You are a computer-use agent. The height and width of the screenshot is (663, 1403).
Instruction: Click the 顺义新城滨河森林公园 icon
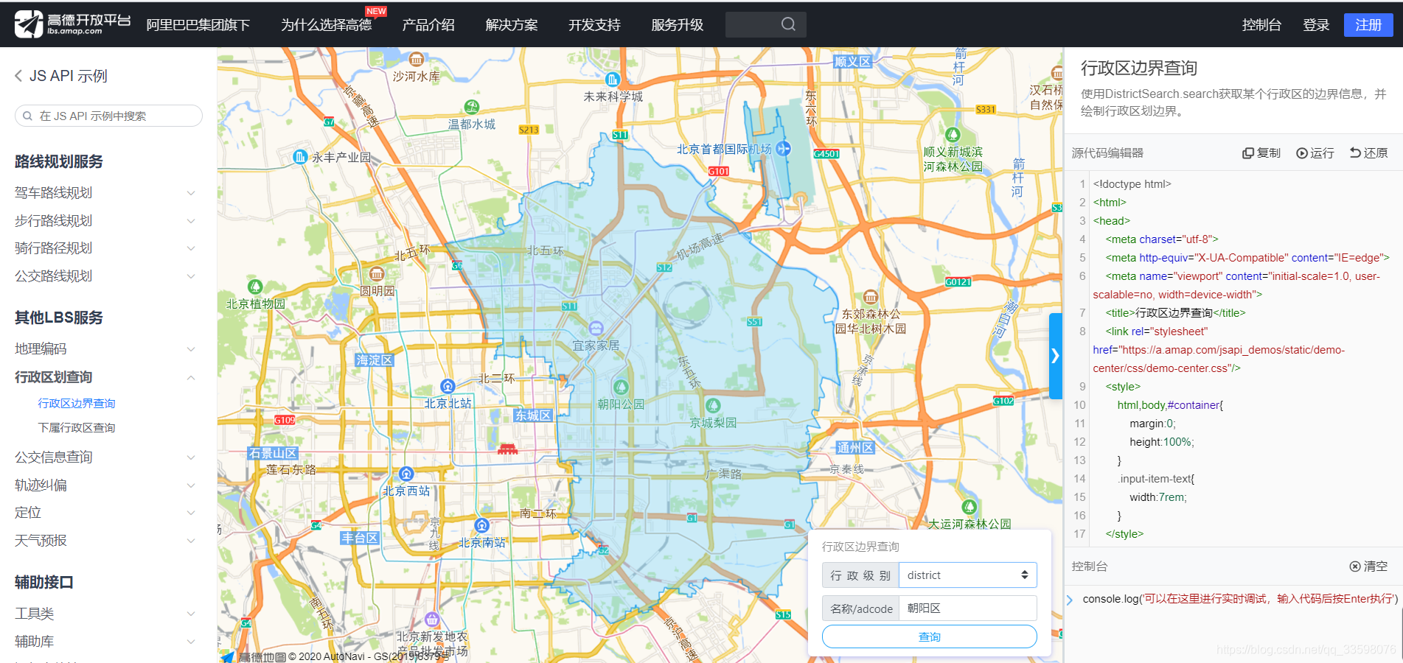tap(953, 135)
